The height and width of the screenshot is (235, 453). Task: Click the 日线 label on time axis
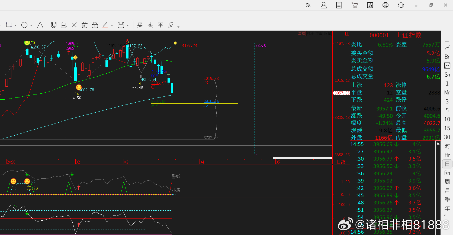point(341,162)
